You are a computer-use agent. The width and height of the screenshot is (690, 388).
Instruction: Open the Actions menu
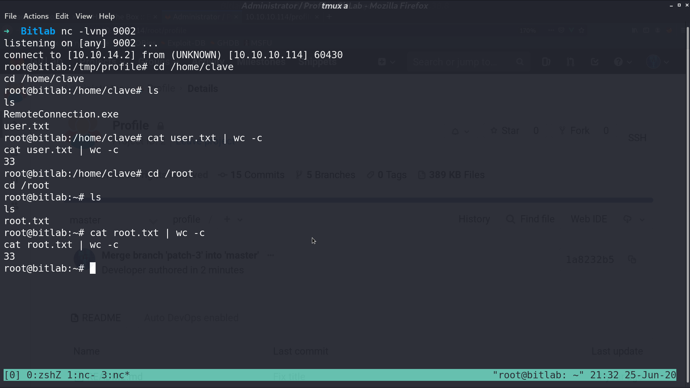tap(36, 16)
